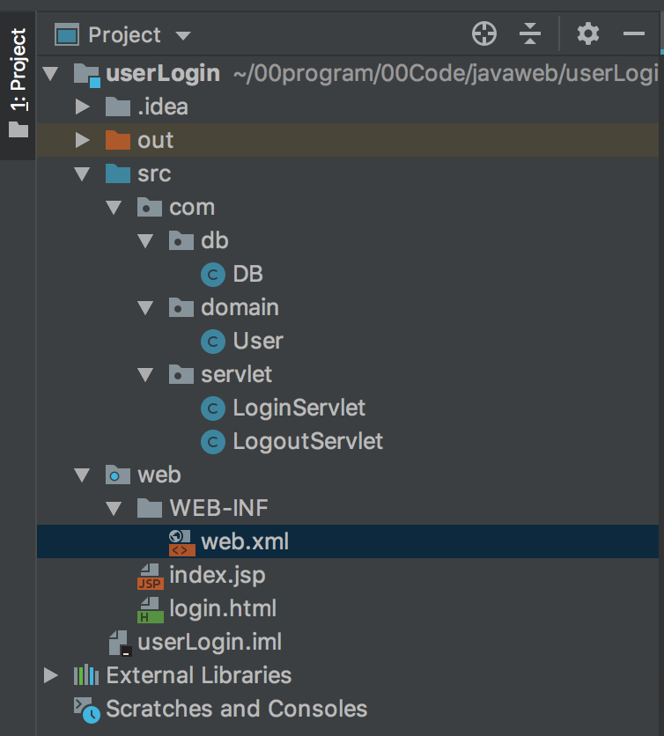The height and width of the screenshot is (736, 664).
Task: Select the db package name
Action: click(x=215, y=240)
